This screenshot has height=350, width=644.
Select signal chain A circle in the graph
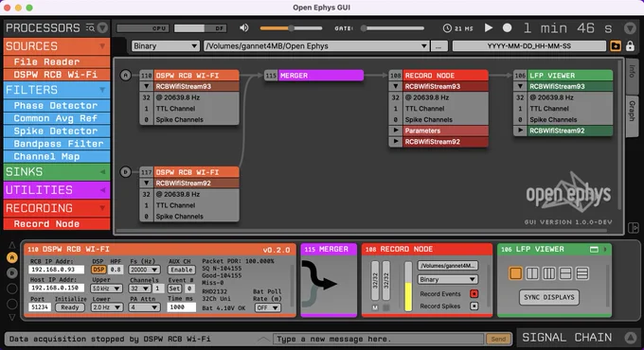[x=126, y=75]
